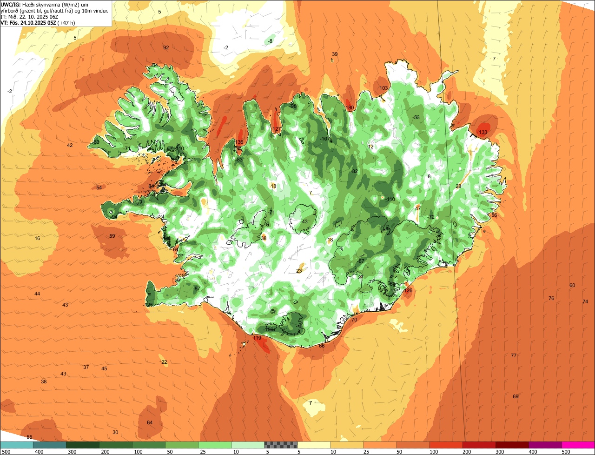
Task: Click the 59 value west of Iceland
Action: click(x=112, y=236)
